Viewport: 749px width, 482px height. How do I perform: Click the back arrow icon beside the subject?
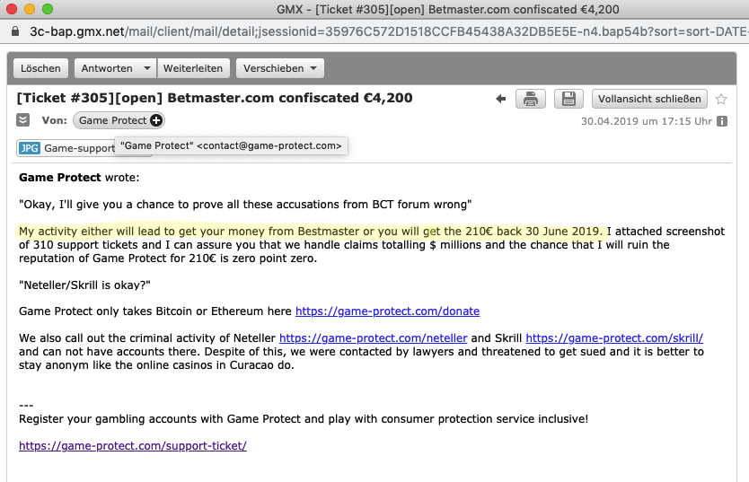(500, 99)
